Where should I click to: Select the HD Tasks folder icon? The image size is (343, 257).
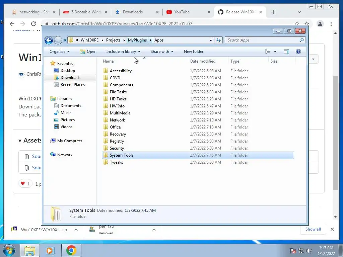pos(106,99)
